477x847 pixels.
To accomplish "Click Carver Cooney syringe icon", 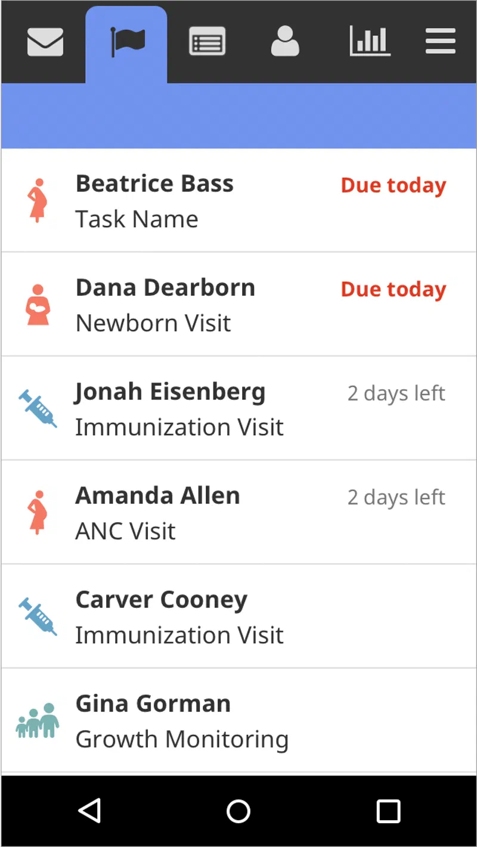I will pyautogui.click(x=38, y=616).
